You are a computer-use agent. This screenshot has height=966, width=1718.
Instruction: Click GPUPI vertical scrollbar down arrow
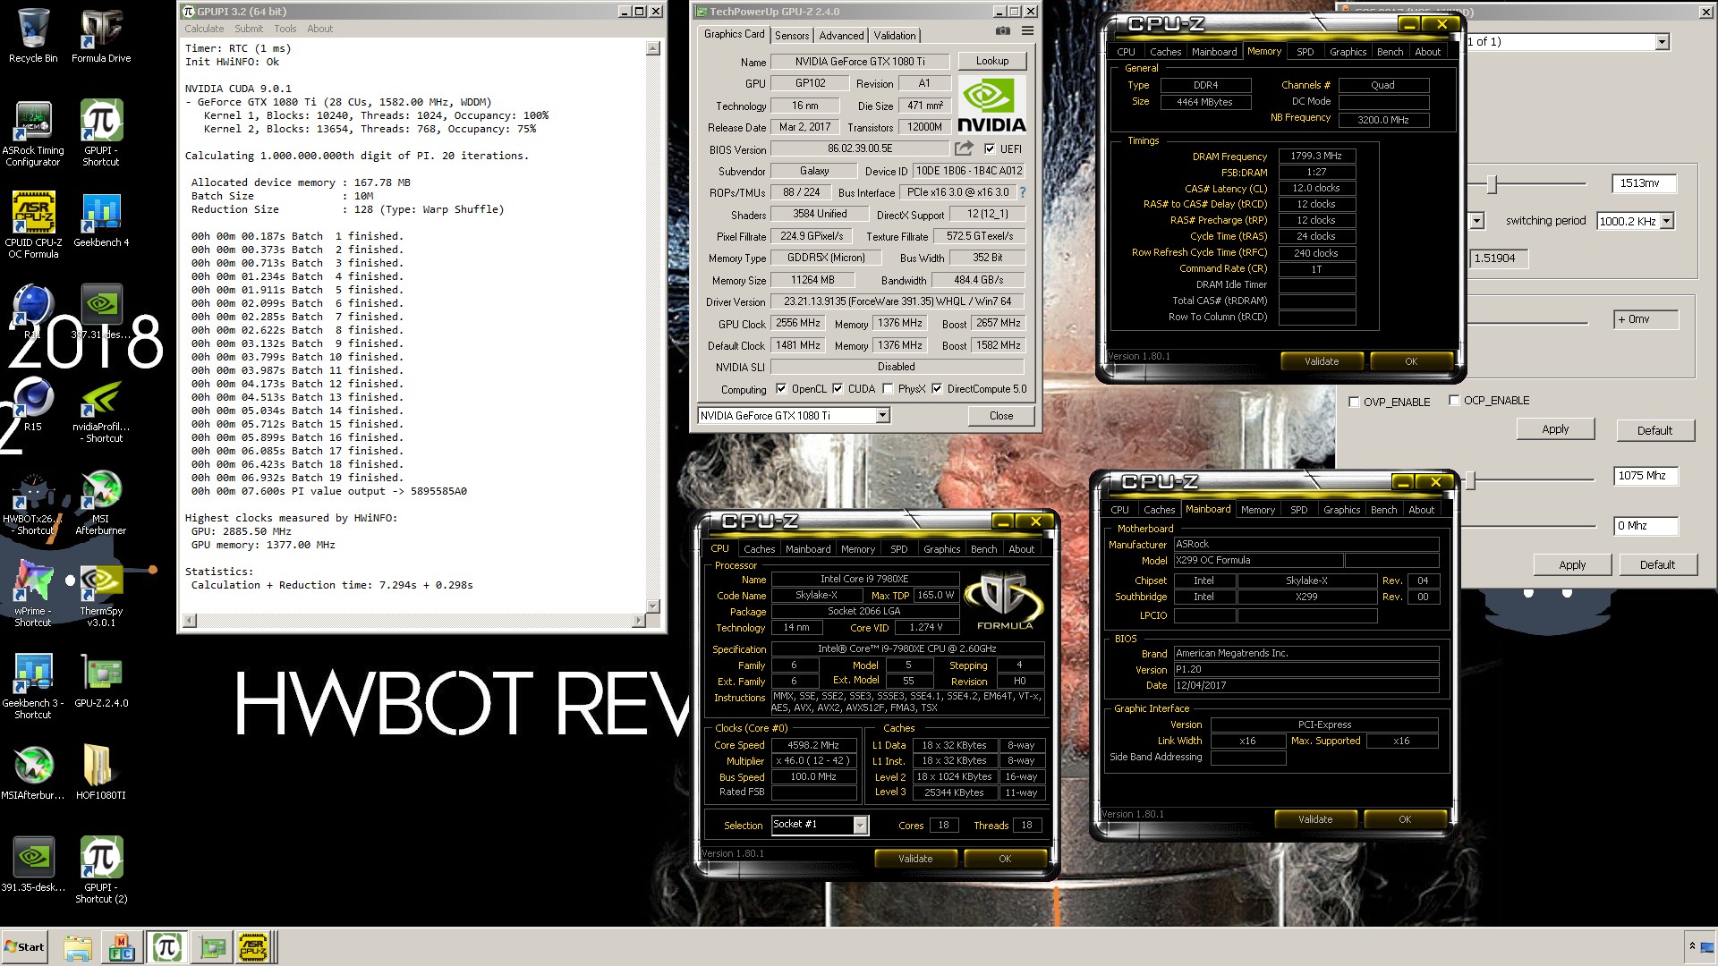pos(653,606)
